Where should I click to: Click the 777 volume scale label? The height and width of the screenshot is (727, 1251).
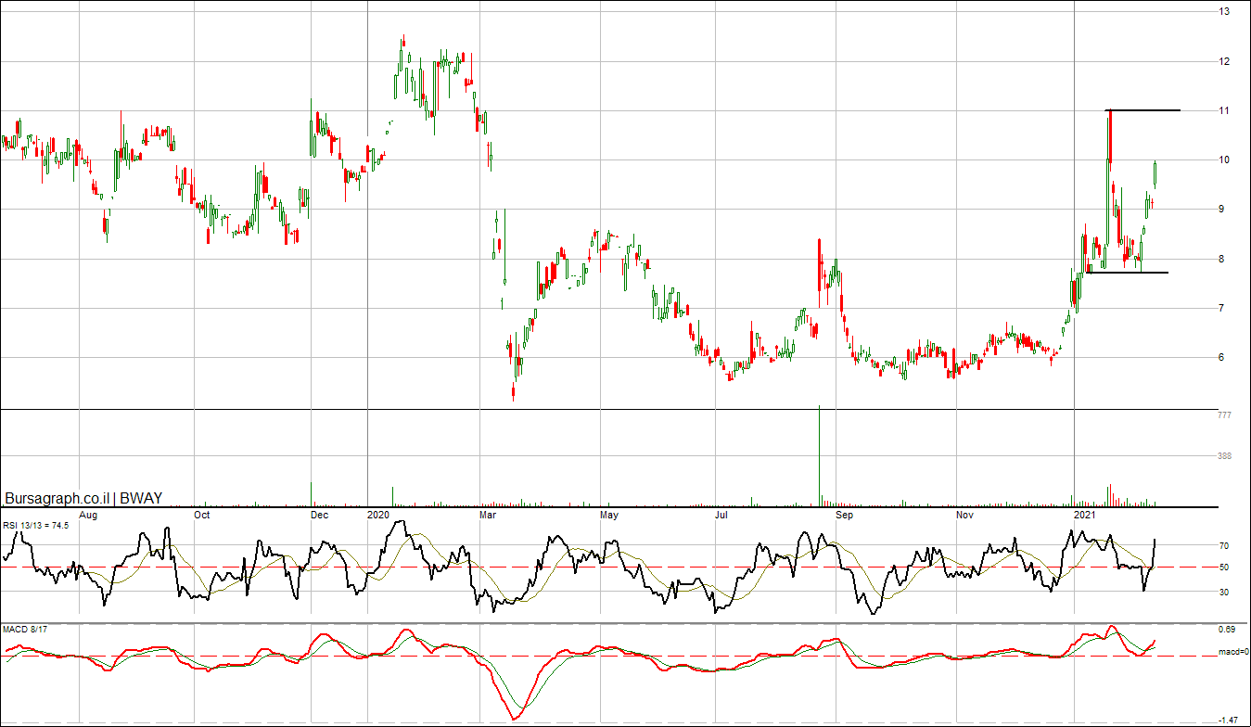[1224, 415]
